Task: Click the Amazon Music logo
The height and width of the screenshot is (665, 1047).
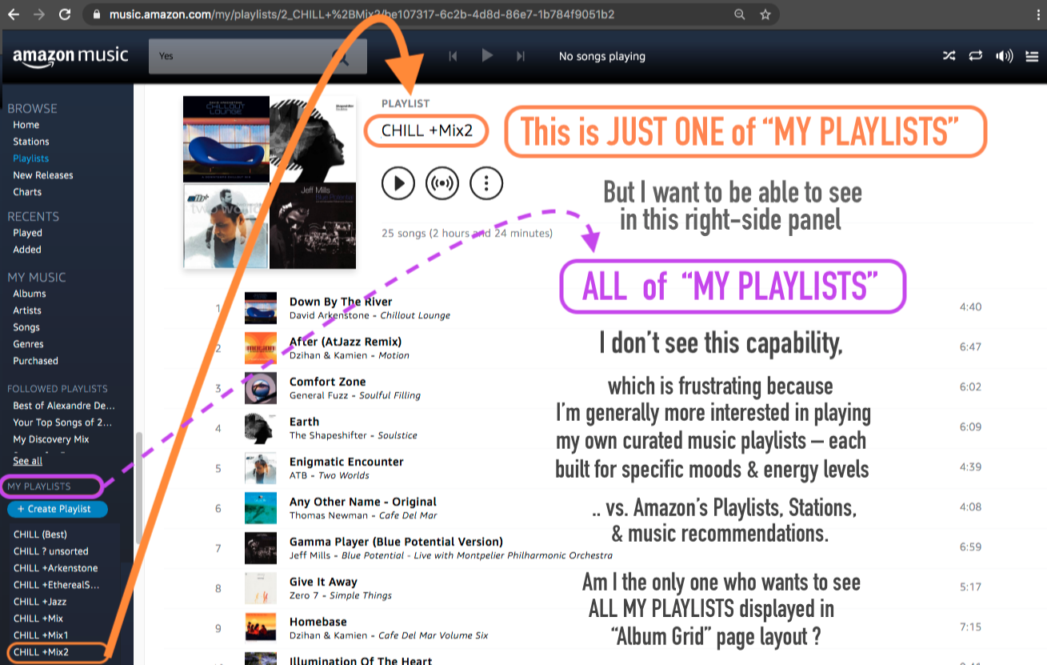Action: pos(70,56)
